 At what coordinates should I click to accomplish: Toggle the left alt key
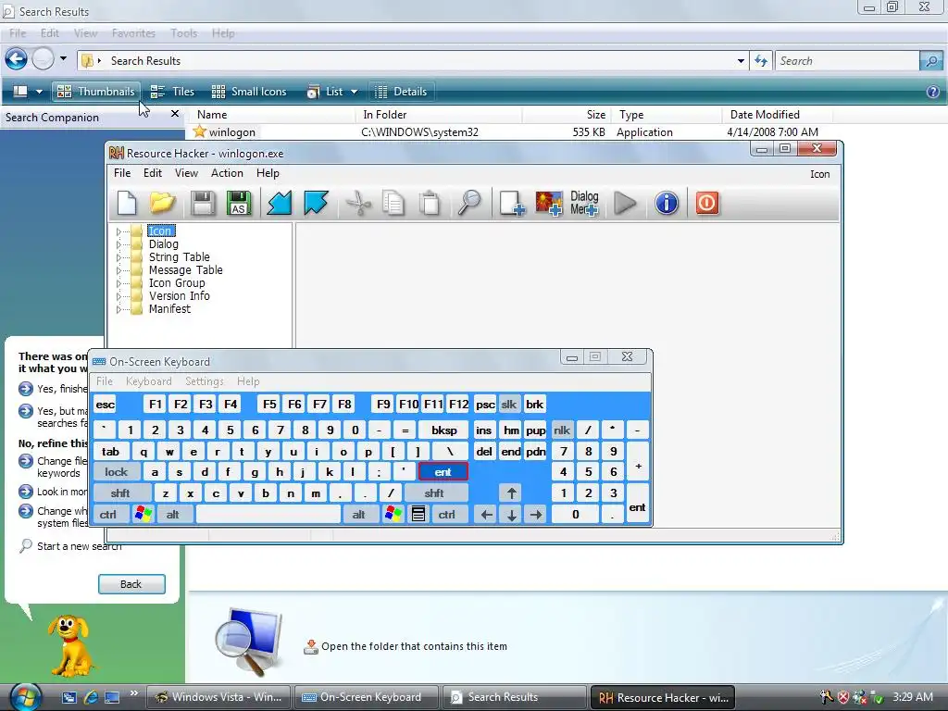173,514
